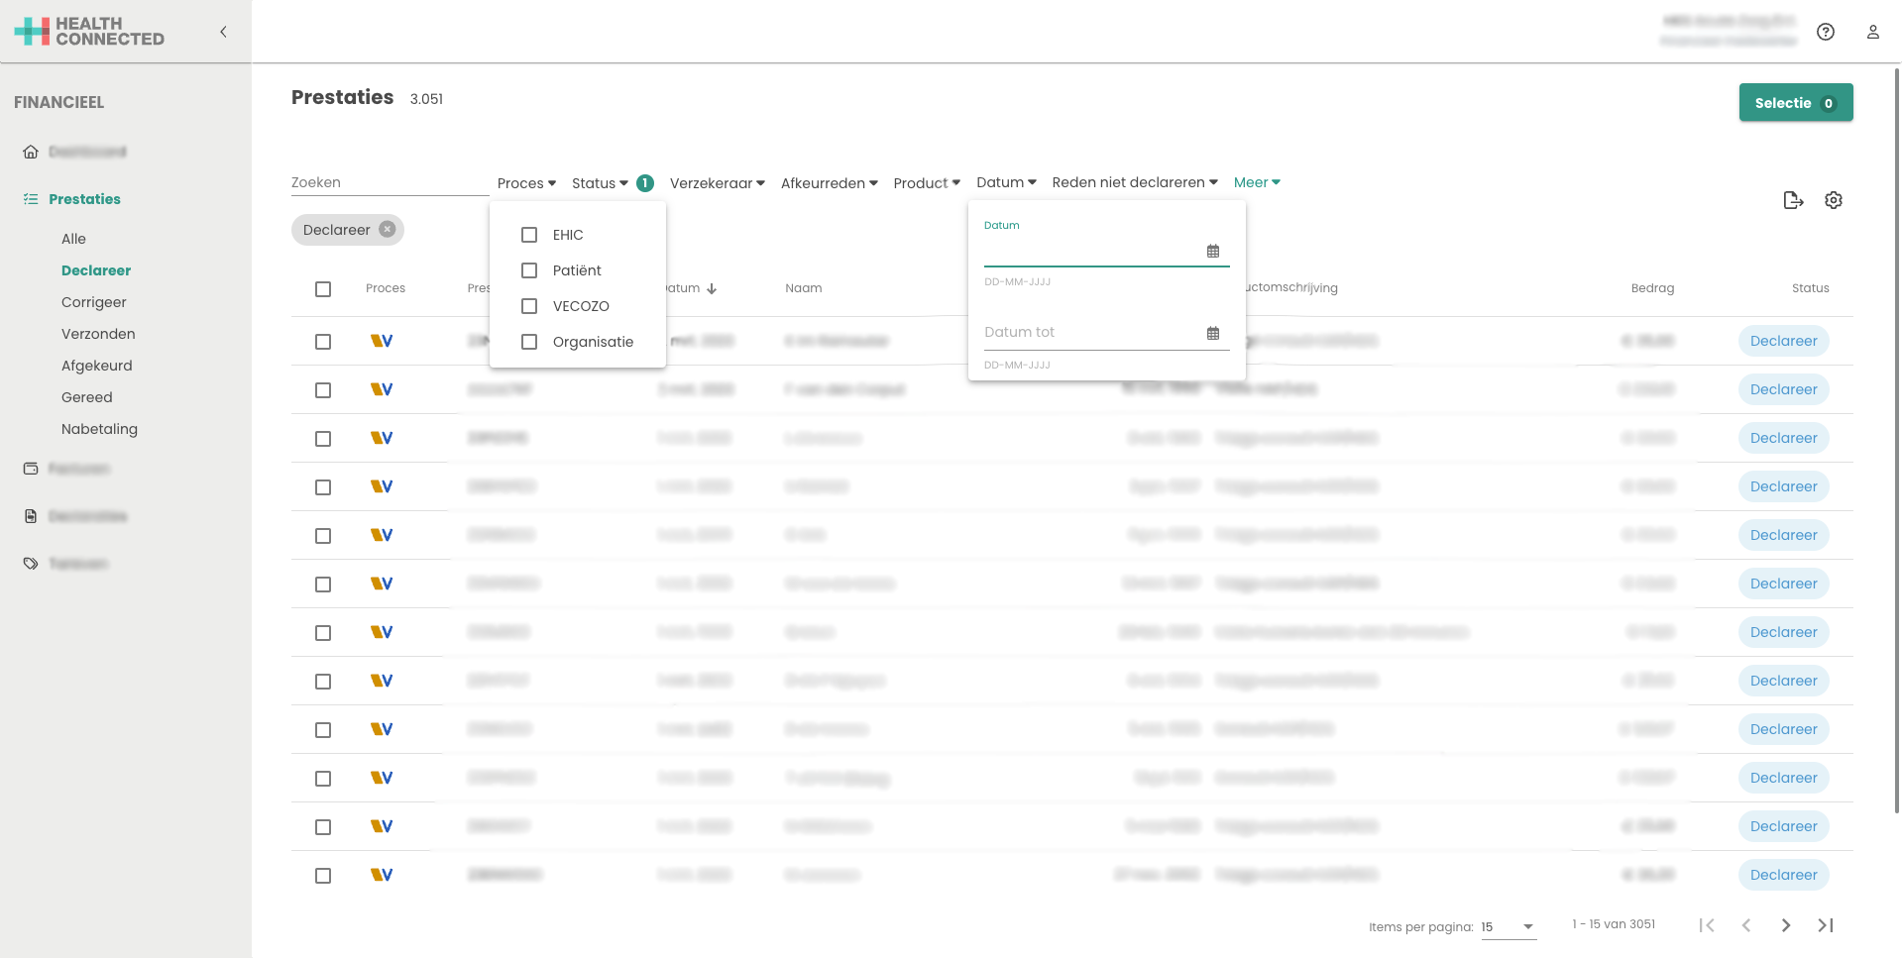
Task: Open the Meer filters dropdown
Action: (1256, 182)
